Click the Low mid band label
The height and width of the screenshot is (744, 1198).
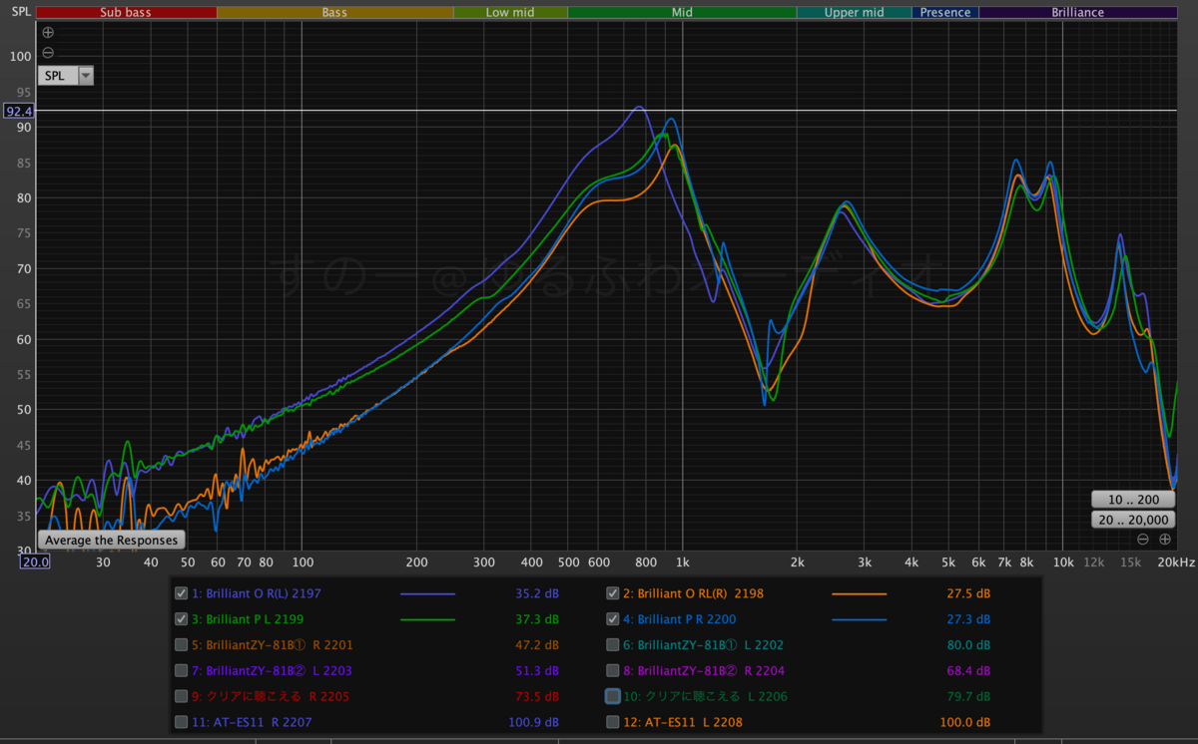pos(510,12)
